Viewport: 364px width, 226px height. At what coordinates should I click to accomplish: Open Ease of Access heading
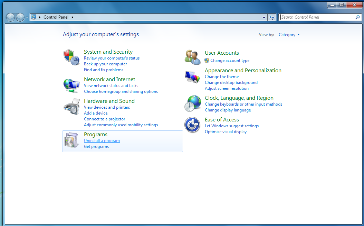(222, 120)
